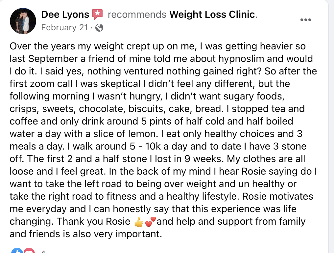Open Dee Lyons profile picture

click(x=23, y=21)
